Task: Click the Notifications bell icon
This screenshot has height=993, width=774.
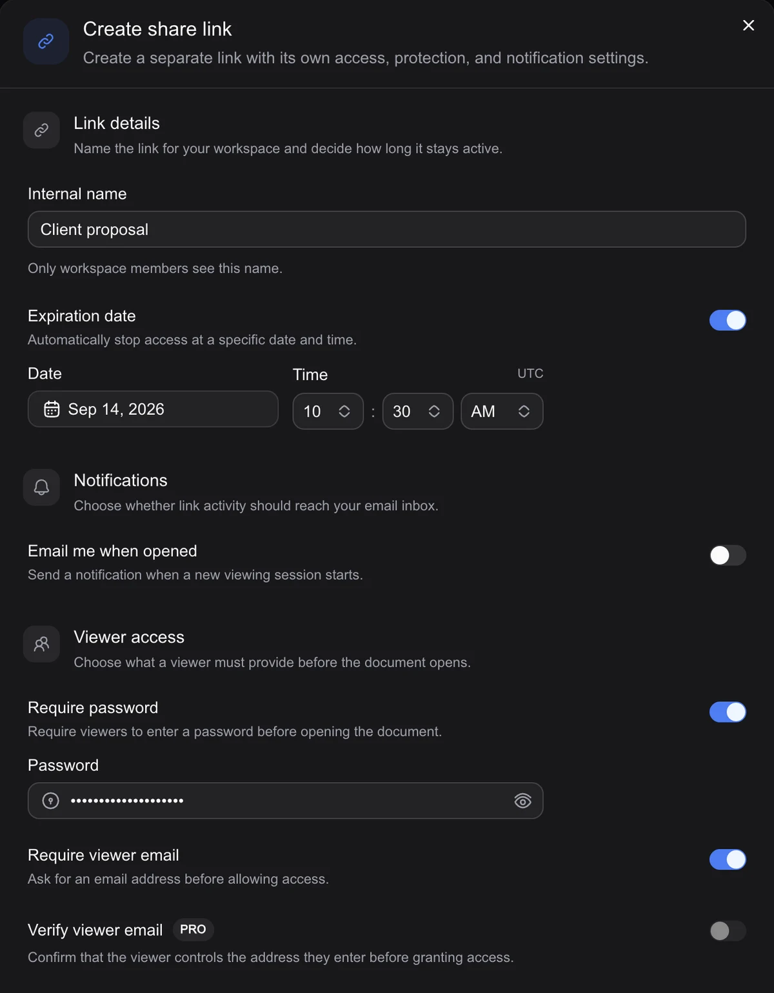Action: pyautogui.click(x=41, y=487)
